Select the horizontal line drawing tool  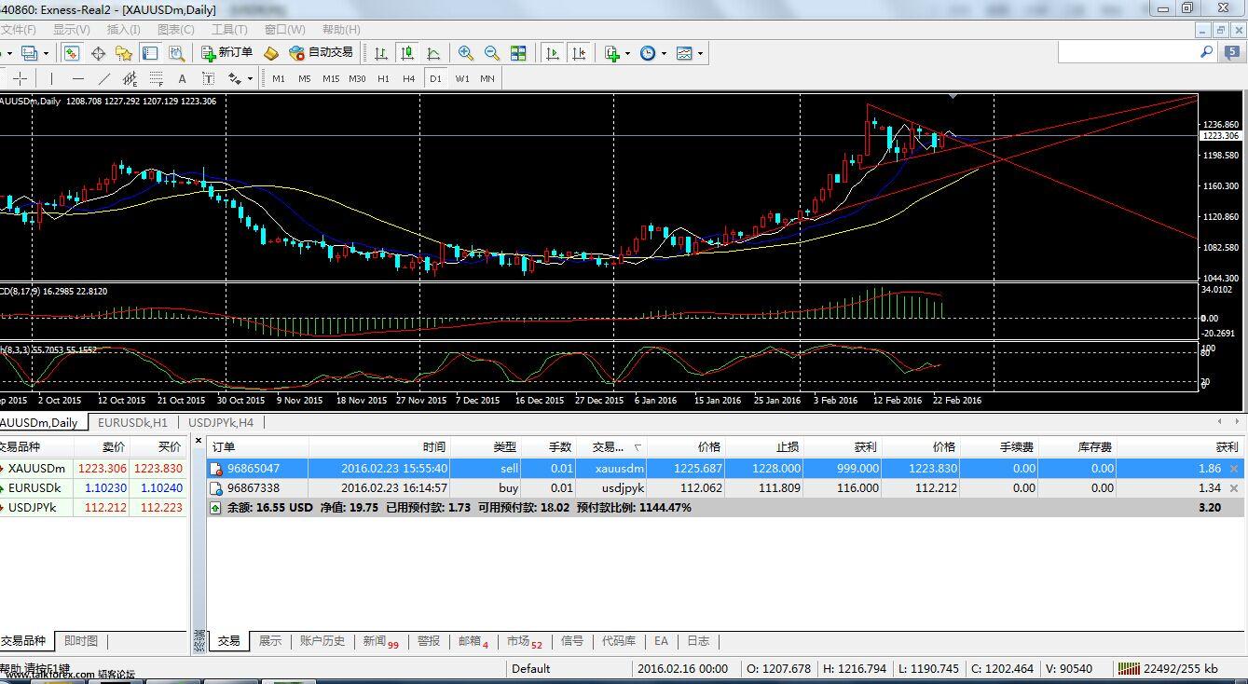tap(77, 78)
